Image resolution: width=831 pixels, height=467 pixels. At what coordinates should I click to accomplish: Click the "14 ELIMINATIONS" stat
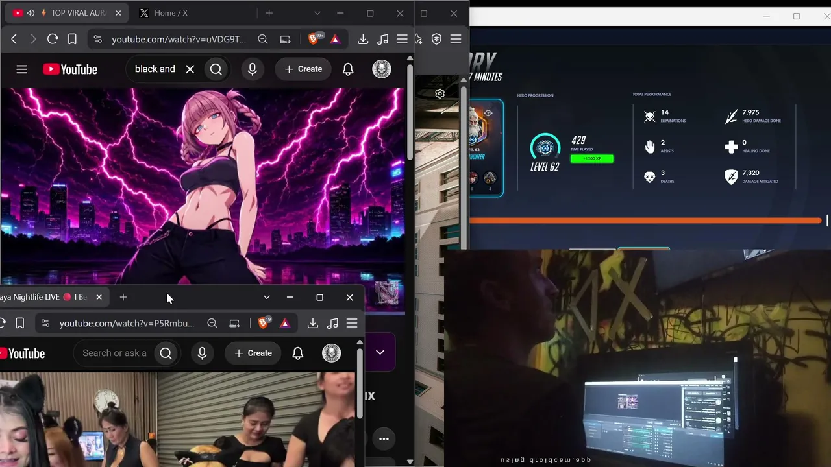pyautogui.click(x=664, y=116)
